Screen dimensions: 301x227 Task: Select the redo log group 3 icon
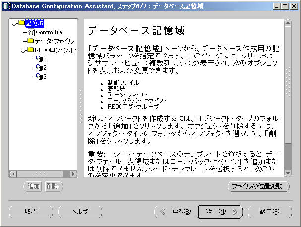click(x=39, y=76)
